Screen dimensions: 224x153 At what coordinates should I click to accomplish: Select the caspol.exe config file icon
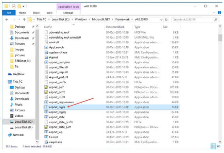click(x=46, y=142)
